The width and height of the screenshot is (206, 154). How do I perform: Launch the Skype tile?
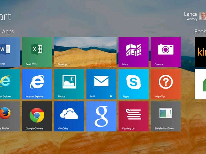click(x=134, y=84)
